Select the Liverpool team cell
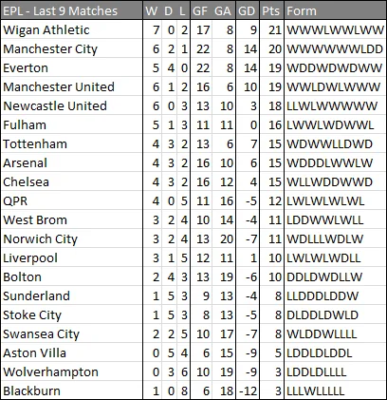Image resolution: width=387 pixels, height=400 pixels. click(71, 258)
